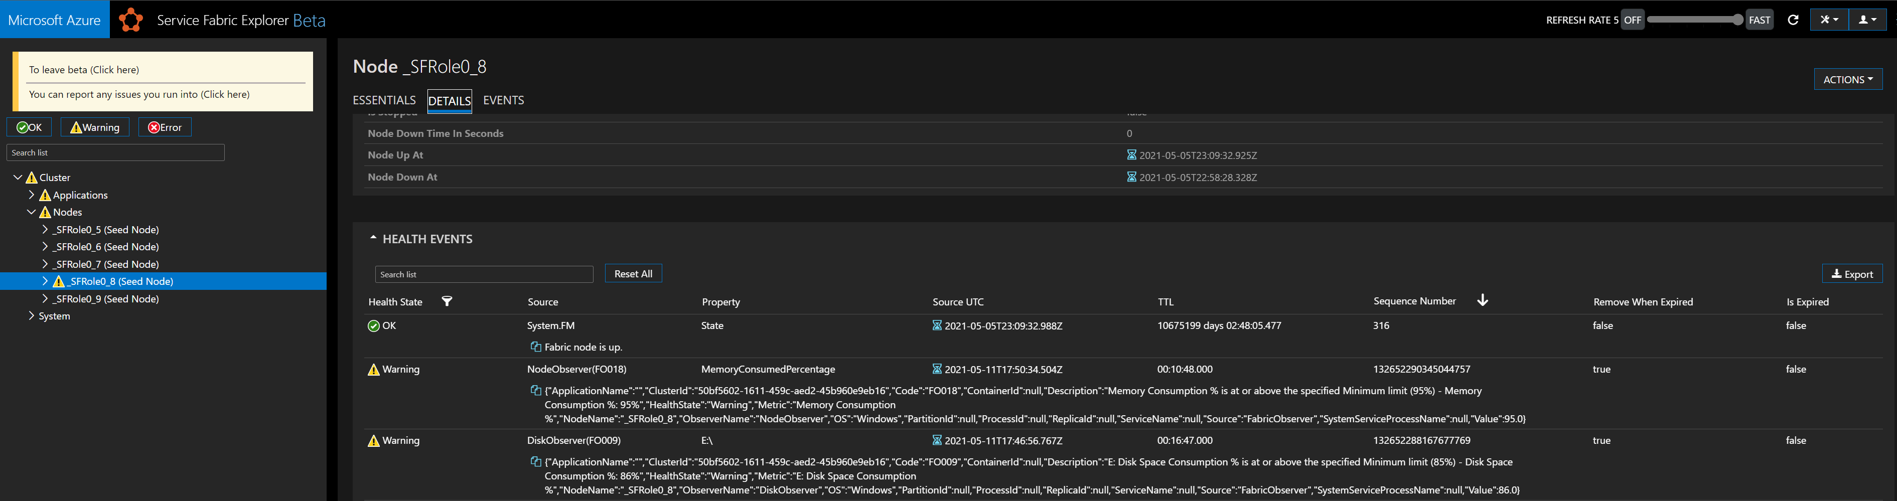
Task: Click hourglass icon in System.FM row
Action: coord(937,325)
